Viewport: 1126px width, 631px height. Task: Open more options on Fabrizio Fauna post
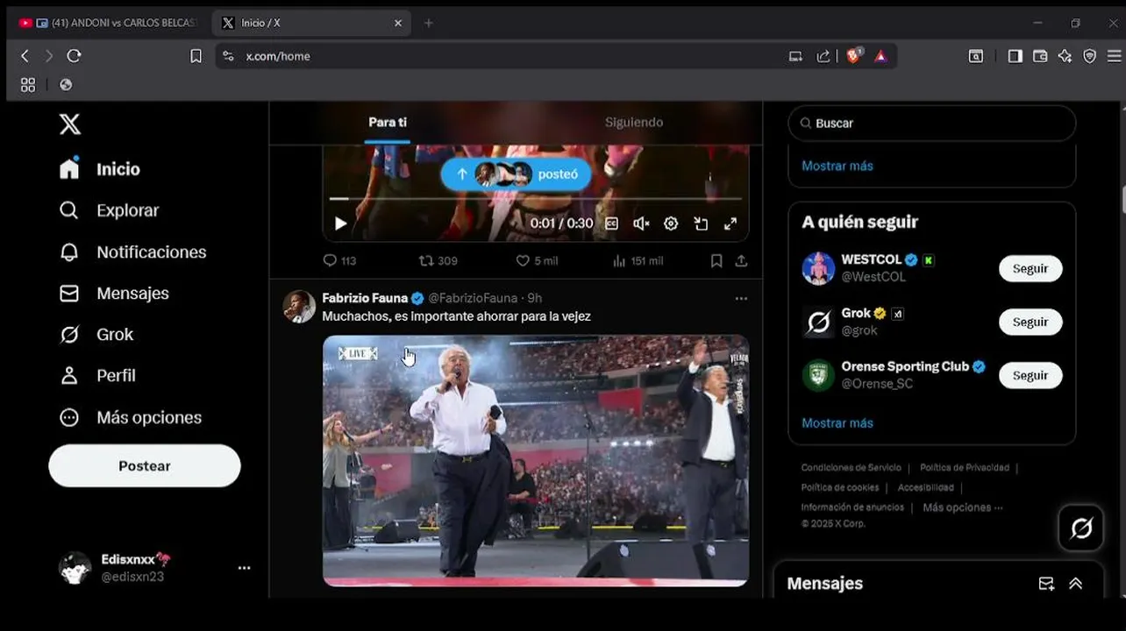tap(741, 299)
